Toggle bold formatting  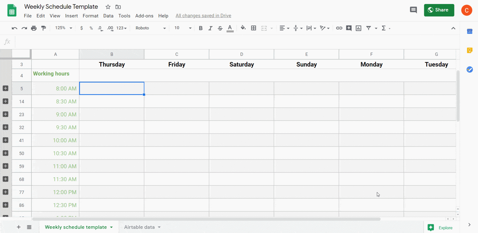[x=200, y=28]
